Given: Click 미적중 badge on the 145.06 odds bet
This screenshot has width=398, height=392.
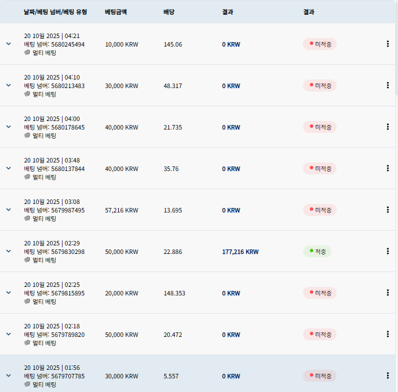Looking at the screenshot, I should click(x=320, y=44).
